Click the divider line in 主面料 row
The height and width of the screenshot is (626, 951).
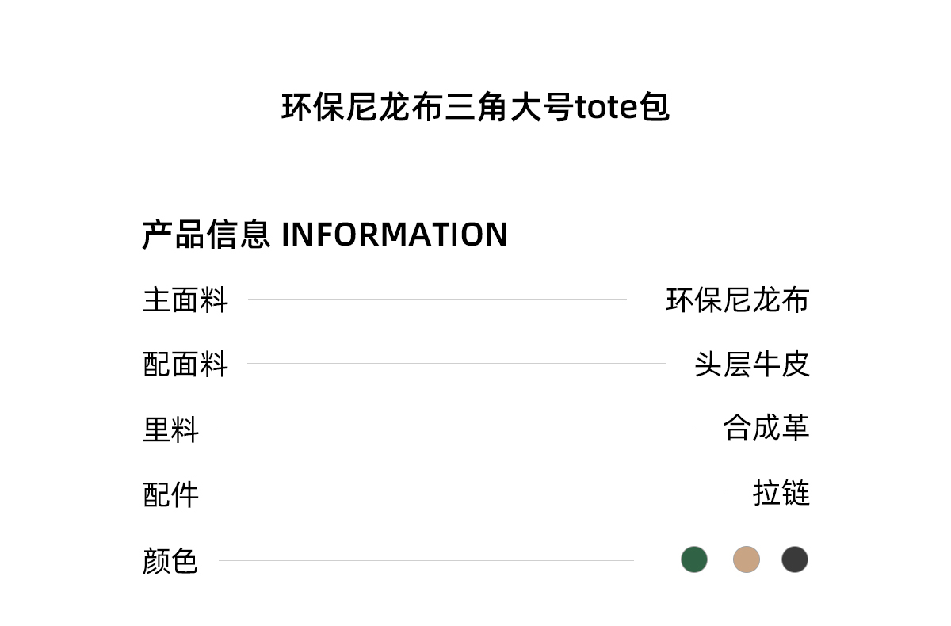pos(437,300)
